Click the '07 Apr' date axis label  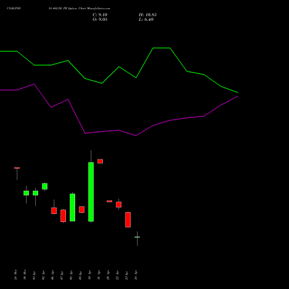(62, 275)
